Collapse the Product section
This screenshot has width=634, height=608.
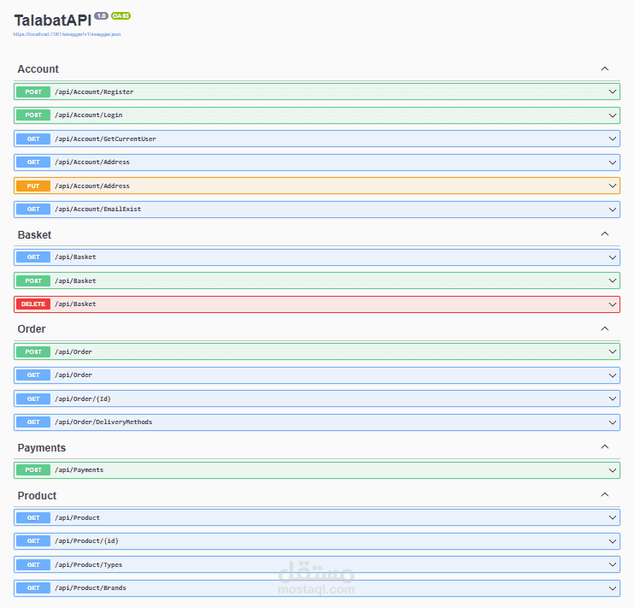tap(604, 494)
